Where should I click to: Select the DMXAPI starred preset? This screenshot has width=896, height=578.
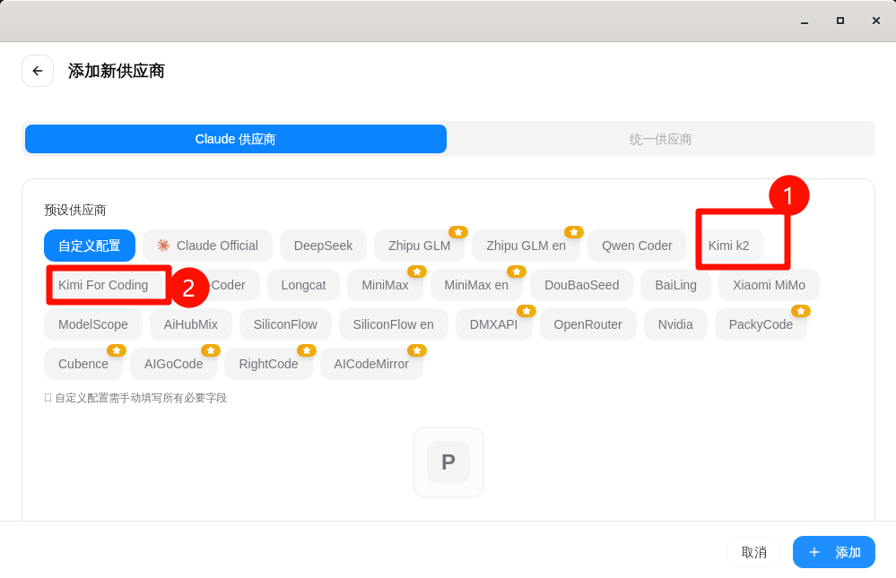click(493, 324)
